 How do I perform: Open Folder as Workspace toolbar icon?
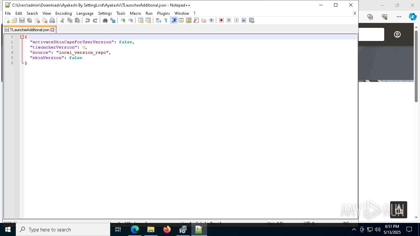tap(204, 20)
